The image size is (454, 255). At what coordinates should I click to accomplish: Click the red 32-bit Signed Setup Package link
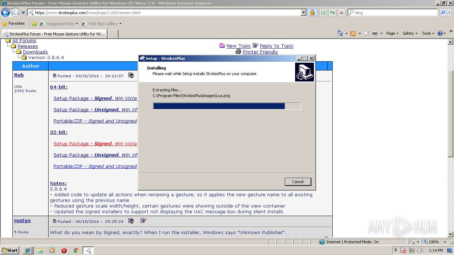click(x=95, y=143)
